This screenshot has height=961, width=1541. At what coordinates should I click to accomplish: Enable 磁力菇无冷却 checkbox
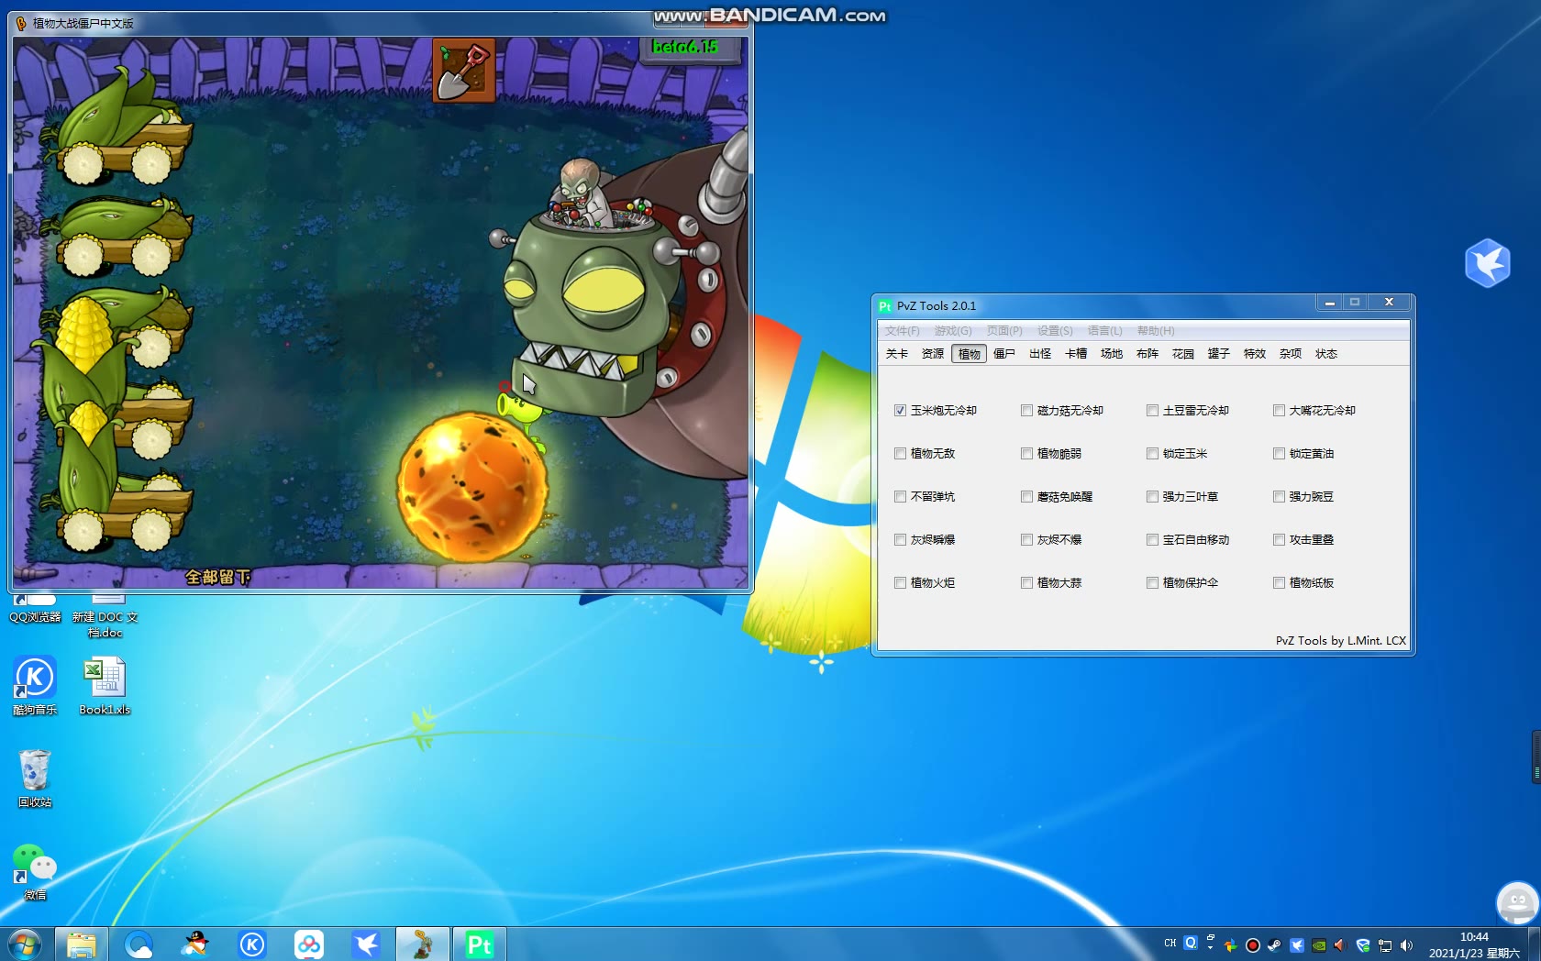(x=1026, y=410)
